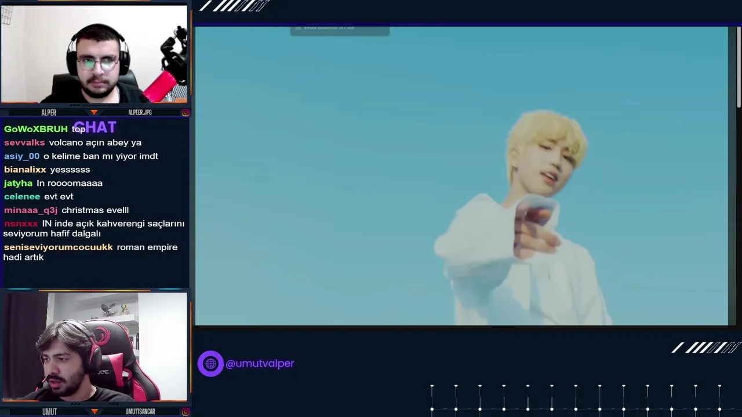Click username nsnxxx in chat

click(x=21, y=224)
